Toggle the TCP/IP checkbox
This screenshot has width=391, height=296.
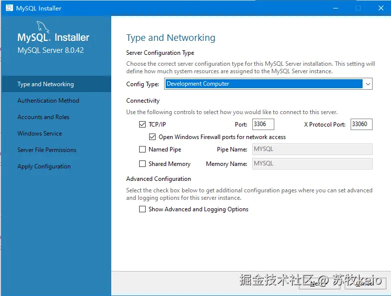point(142,124)
